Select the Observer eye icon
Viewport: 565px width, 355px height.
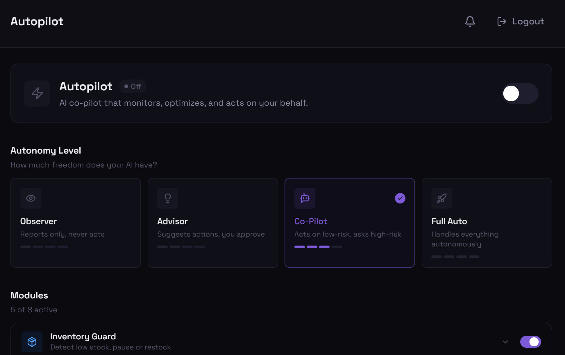[31, 198]
